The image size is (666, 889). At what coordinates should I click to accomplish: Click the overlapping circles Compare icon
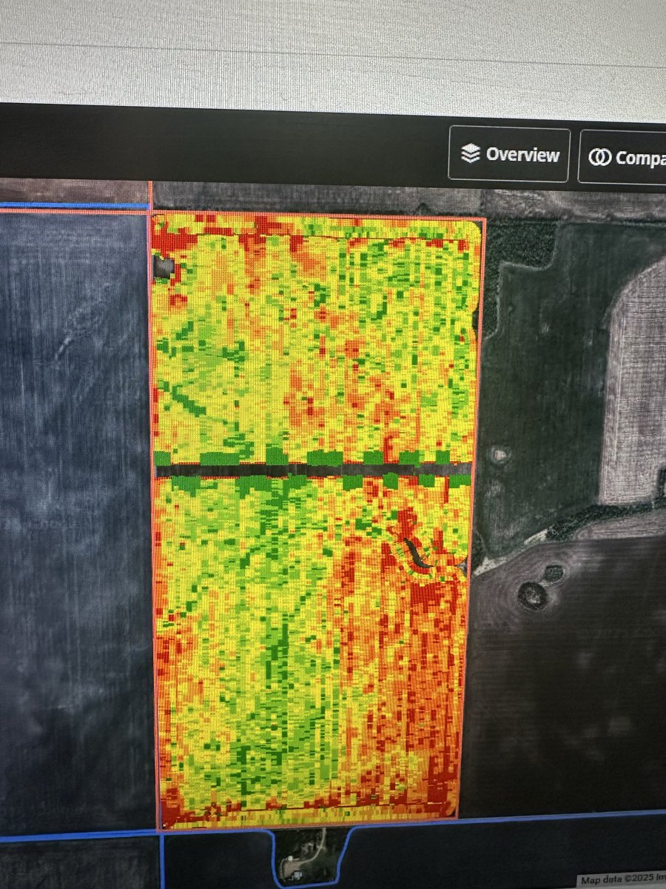point(599,157)
